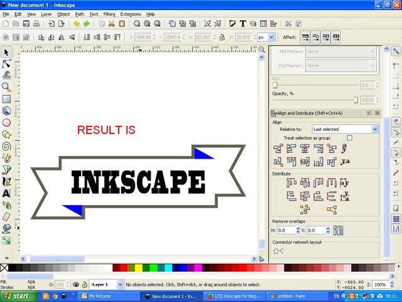The image size is (402, 302).
Task: Select the Pencil freehand tool
Action: [6, 158]
